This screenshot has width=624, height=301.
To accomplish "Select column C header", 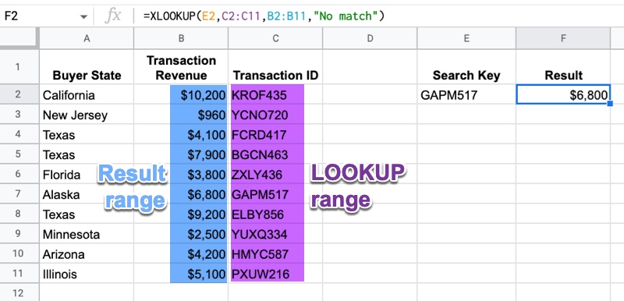I will pyautogui.click(x=275, y=38).
